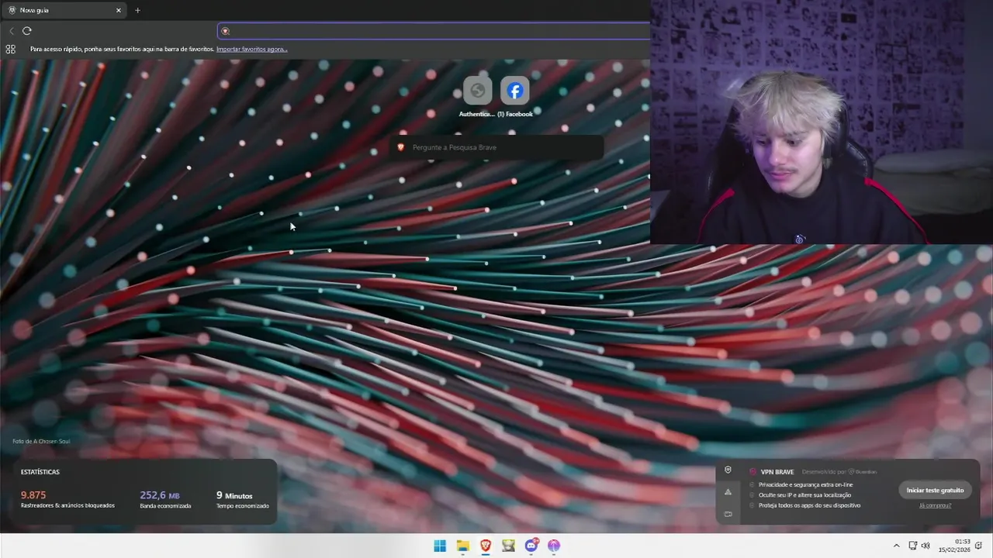Open the palm tree app on the taskbar

[554, 546]
